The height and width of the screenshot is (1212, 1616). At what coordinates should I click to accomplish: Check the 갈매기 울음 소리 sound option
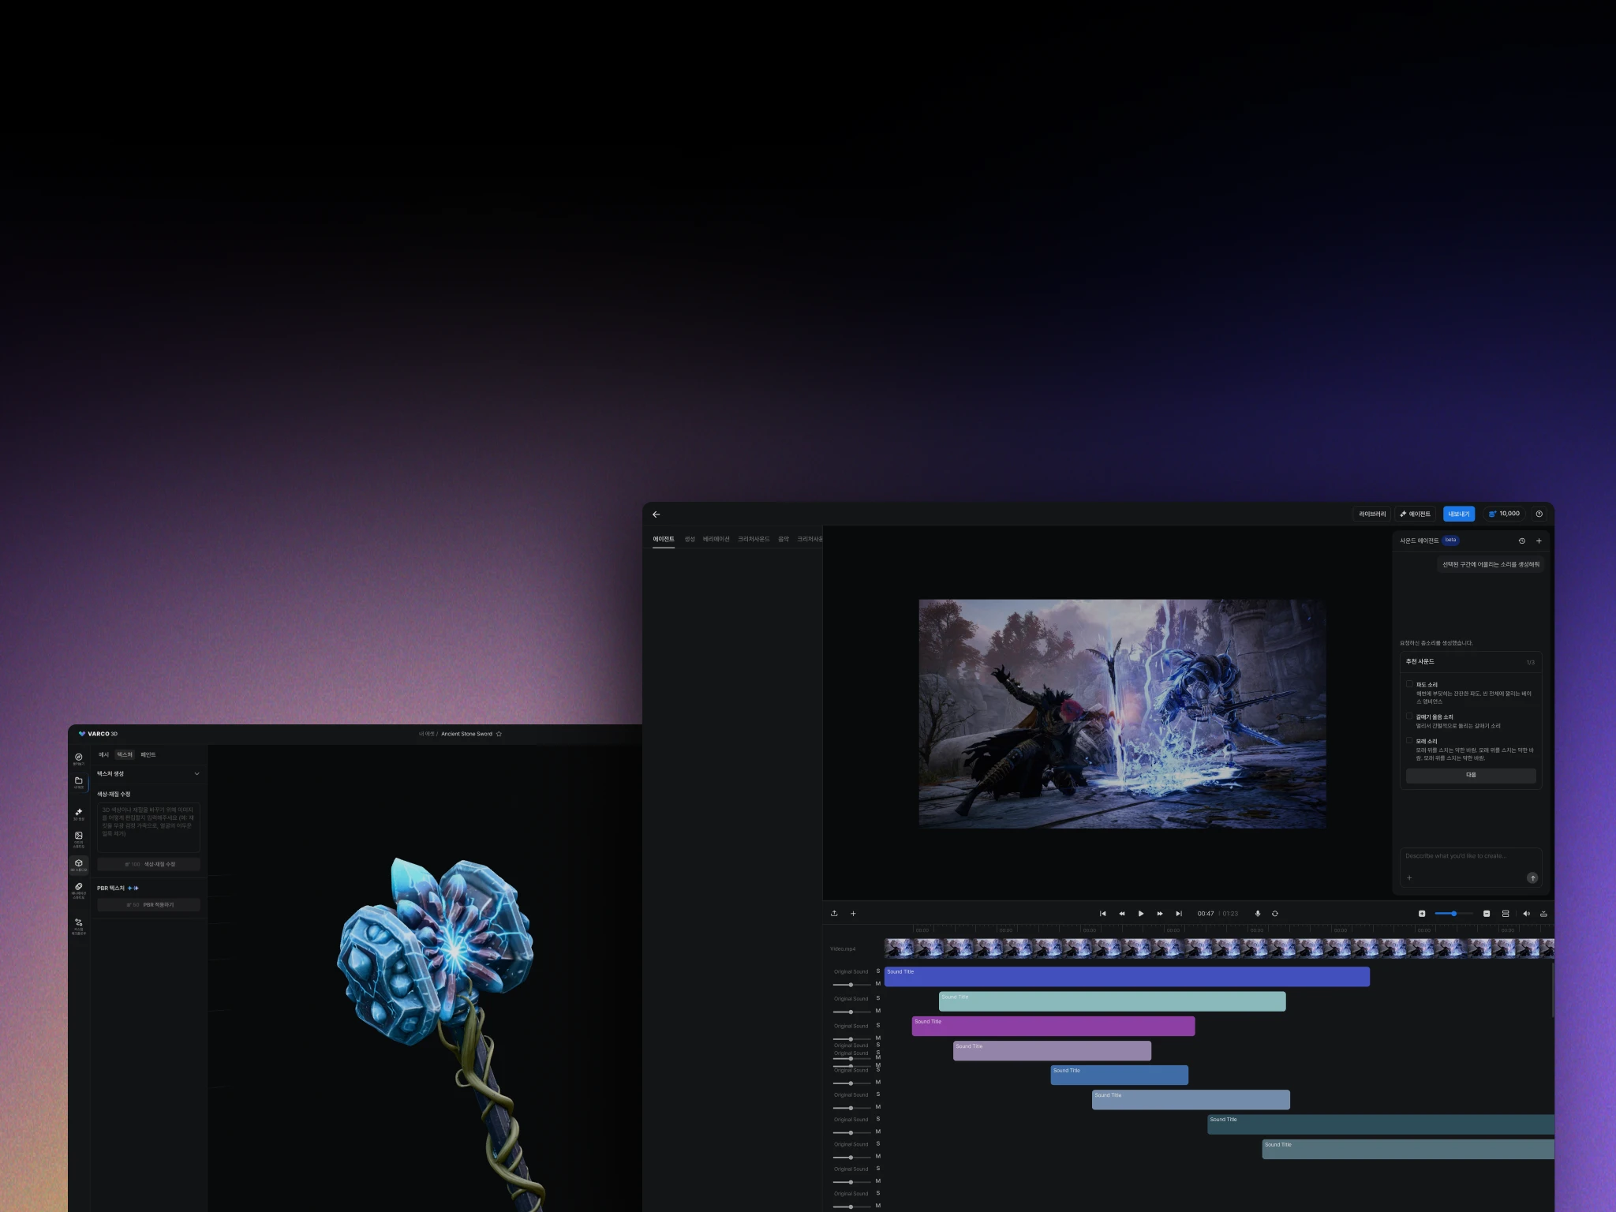(1409, 716)
